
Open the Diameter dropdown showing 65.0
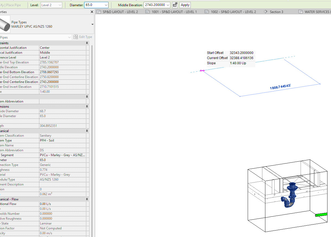pos(96,5)
